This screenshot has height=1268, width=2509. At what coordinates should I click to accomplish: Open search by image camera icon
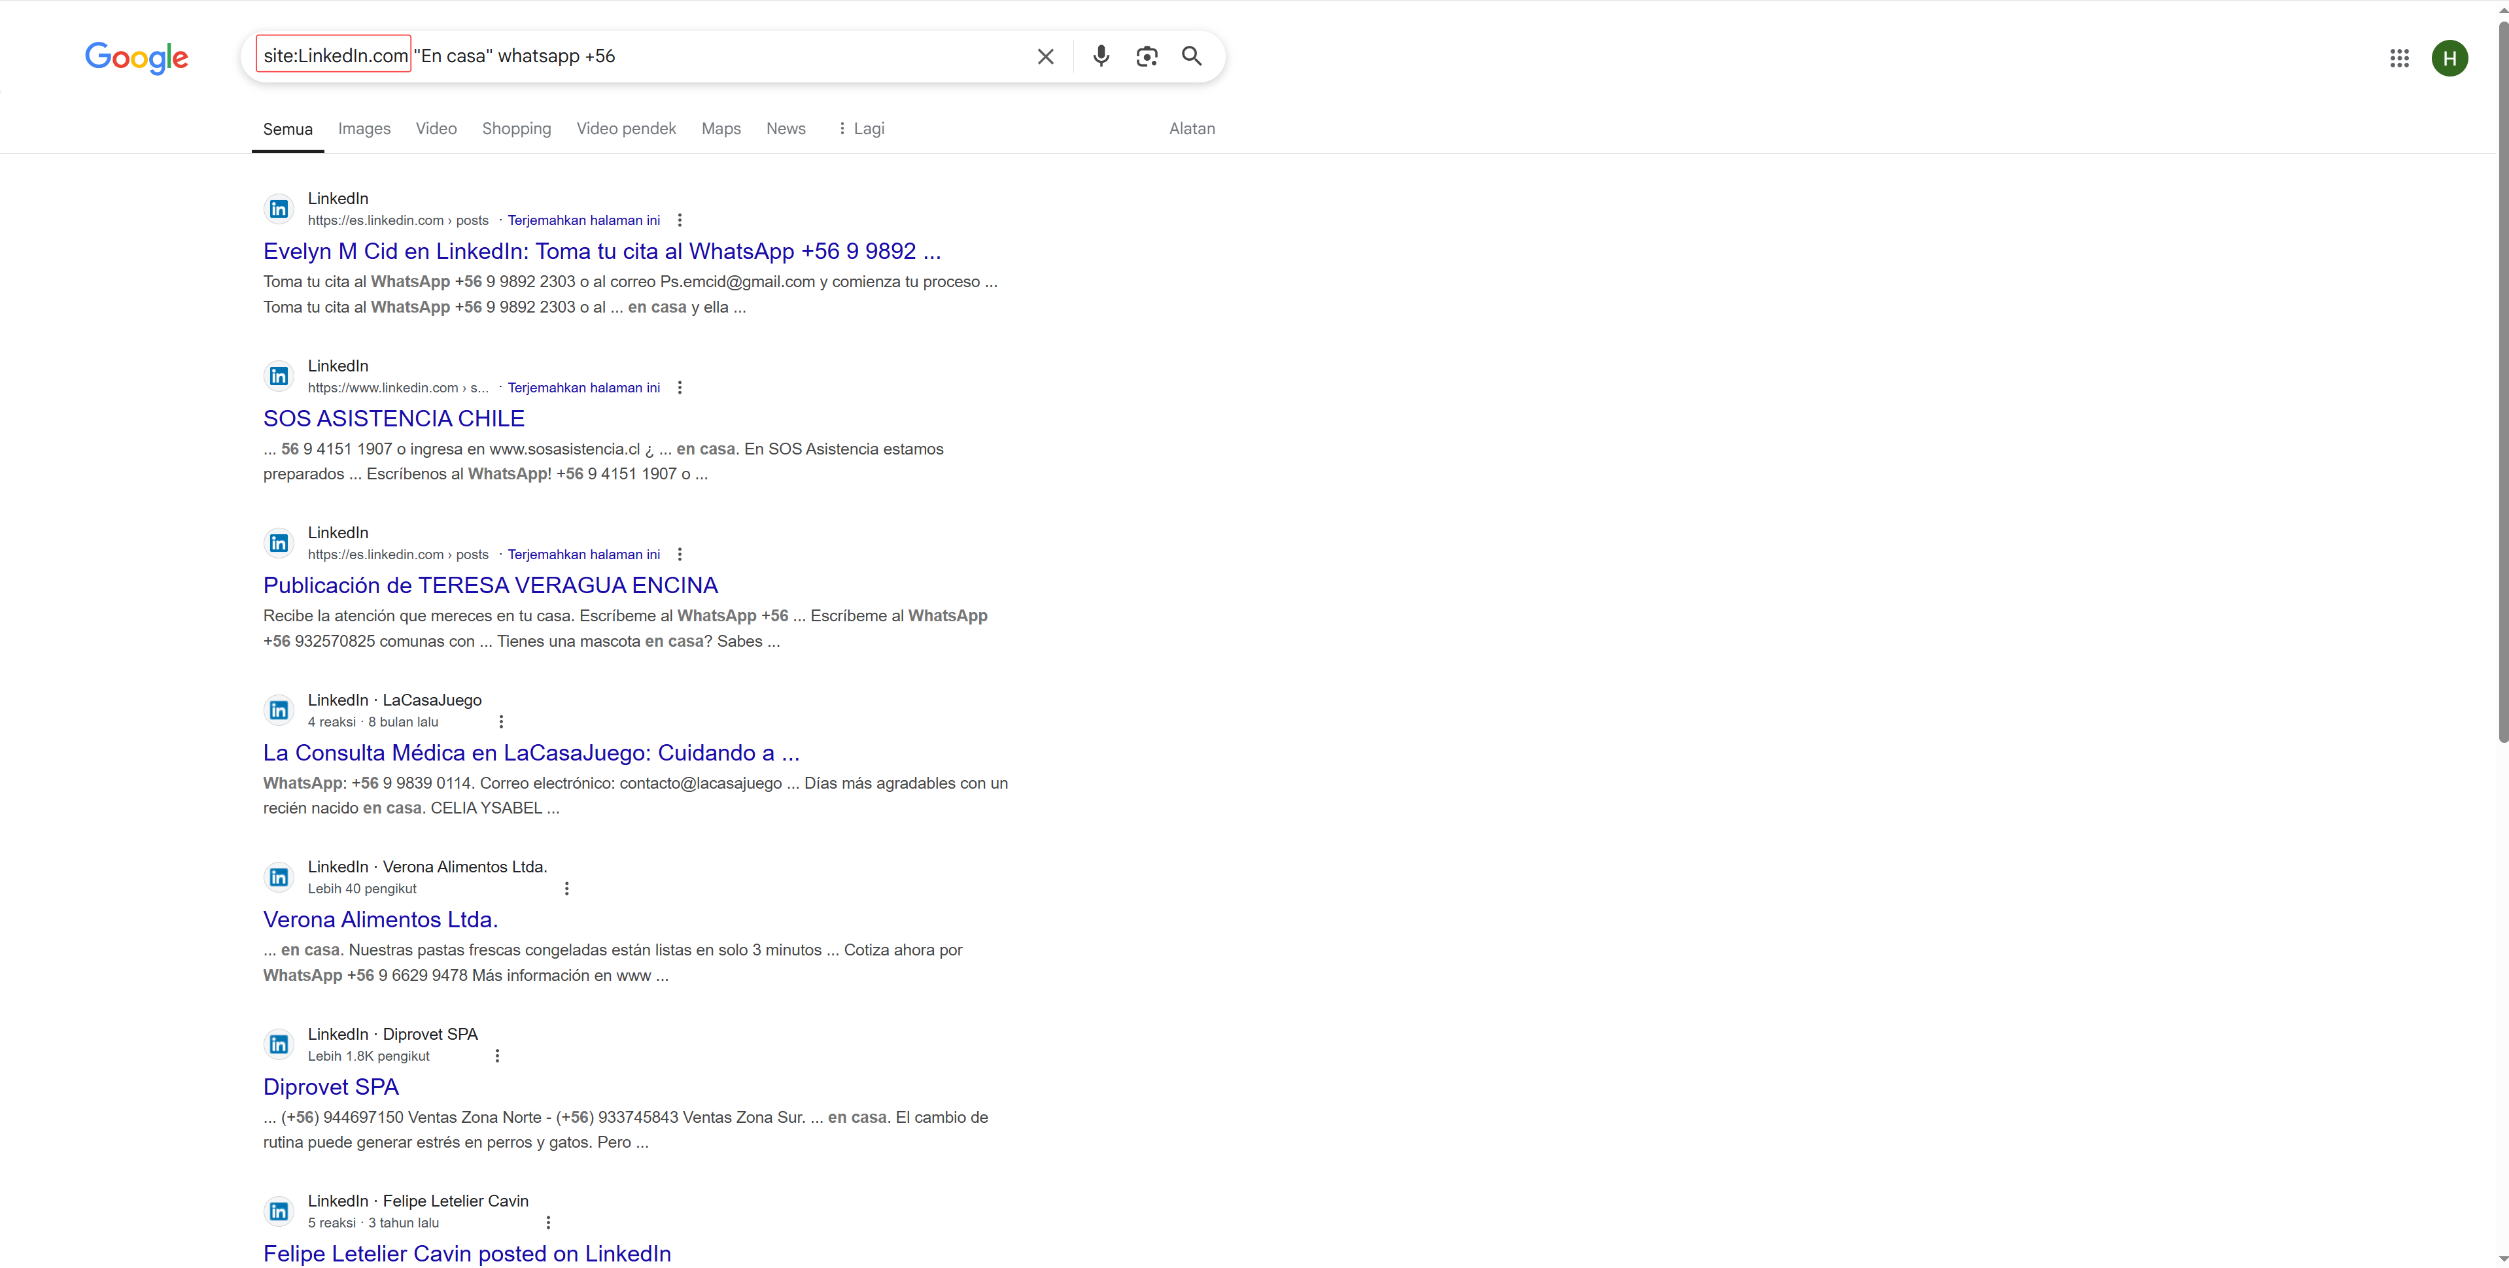pos(1147,56)
